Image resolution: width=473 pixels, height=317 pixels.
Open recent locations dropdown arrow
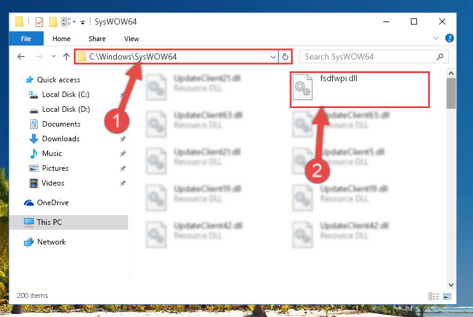(54, 57)
